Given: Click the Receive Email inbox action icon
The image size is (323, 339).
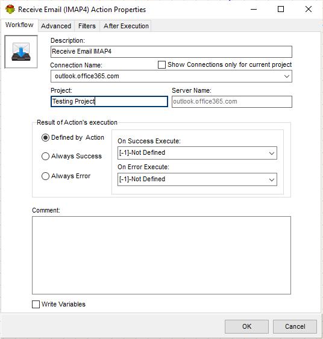Looking at the screenshot, I should coord(21,52).
